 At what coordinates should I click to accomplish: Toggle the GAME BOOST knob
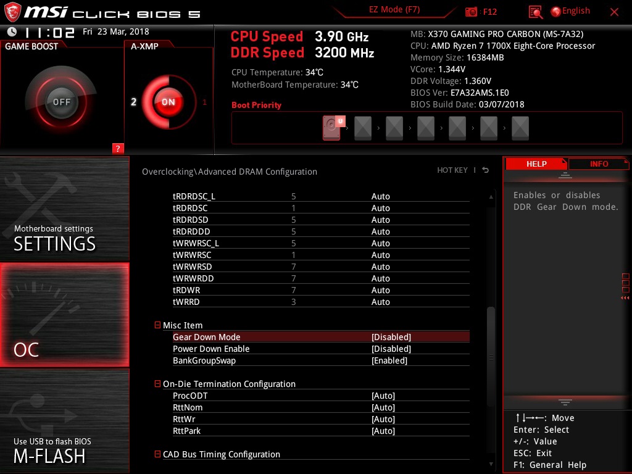(61, 102)
